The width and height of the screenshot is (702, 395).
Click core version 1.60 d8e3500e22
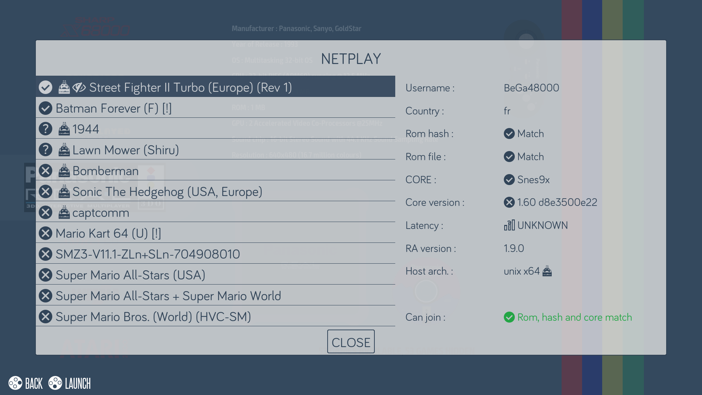[x=557, y=203]
